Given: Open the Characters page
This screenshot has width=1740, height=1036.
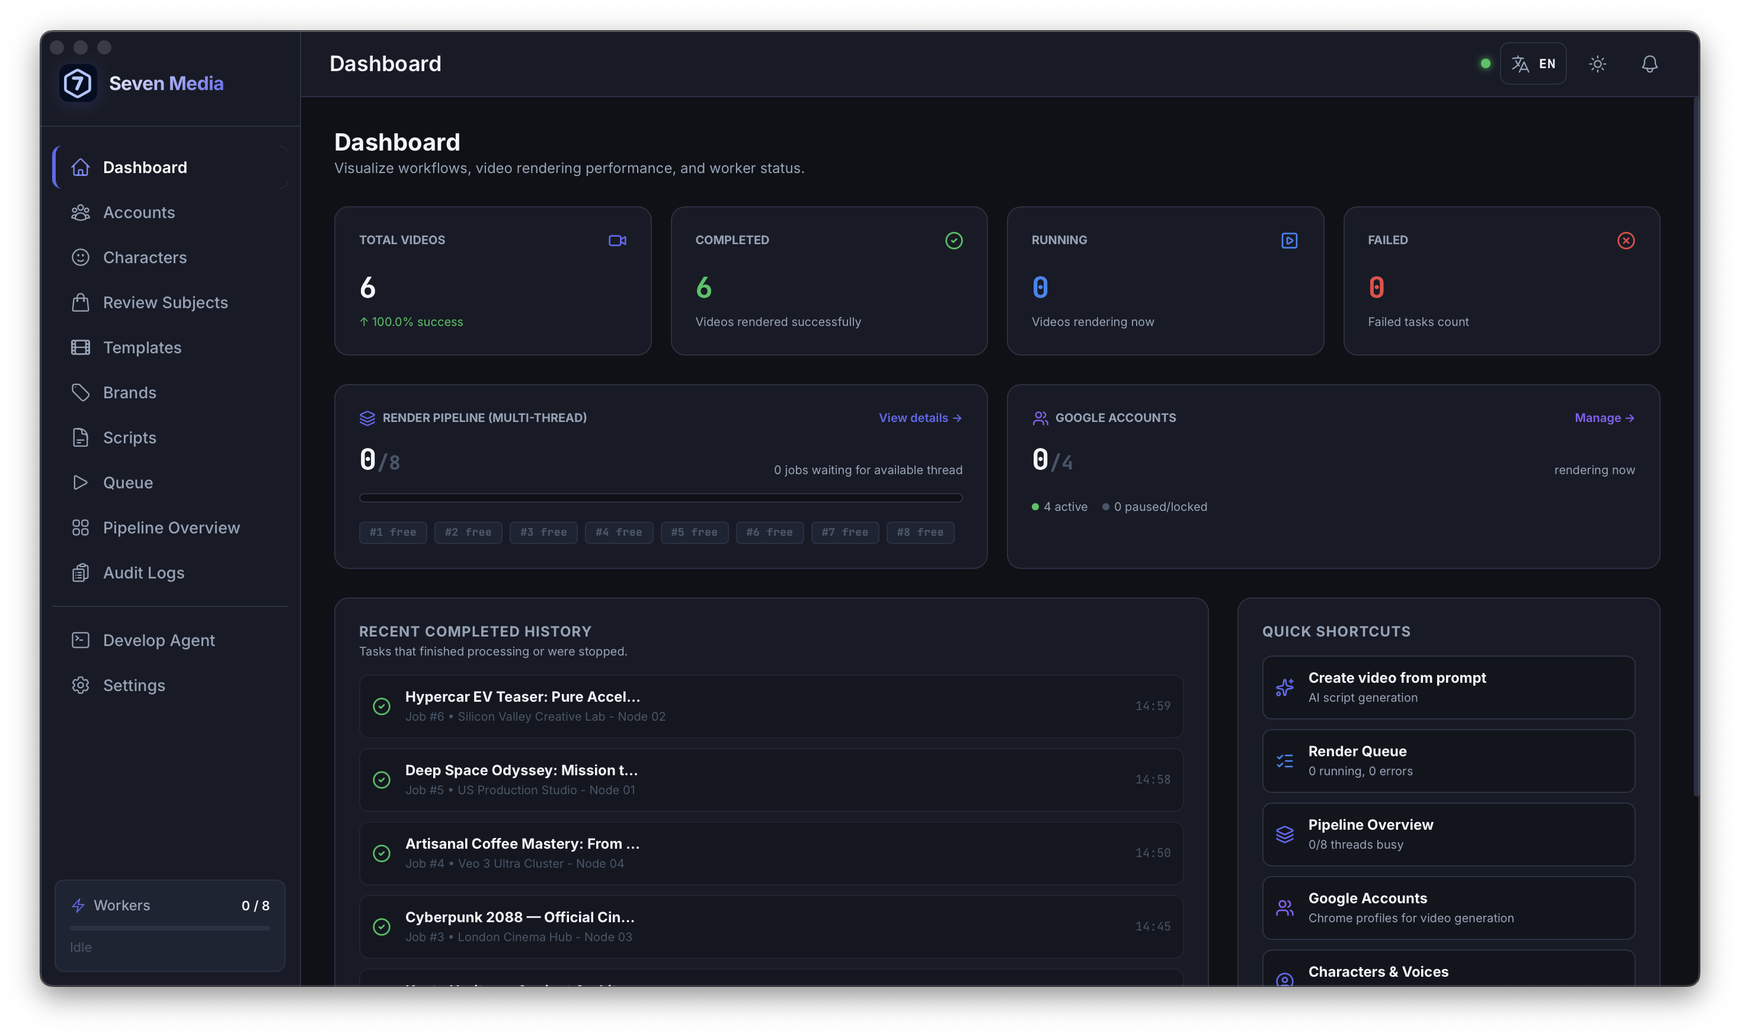Looking at the screenshot, I should coord(170,258).
